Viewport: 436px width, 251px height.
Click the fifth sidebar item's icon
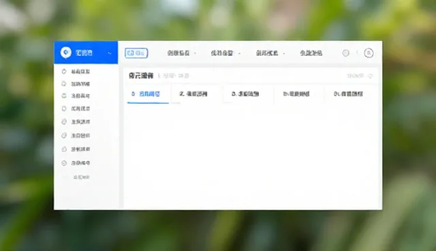pos(64,121)
